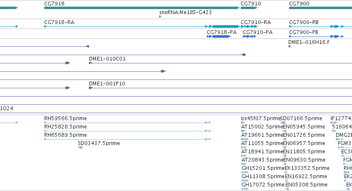Click the purple clone end near CG7910
352x191 pixels.
pyautogui.click(x=243, y=55)
